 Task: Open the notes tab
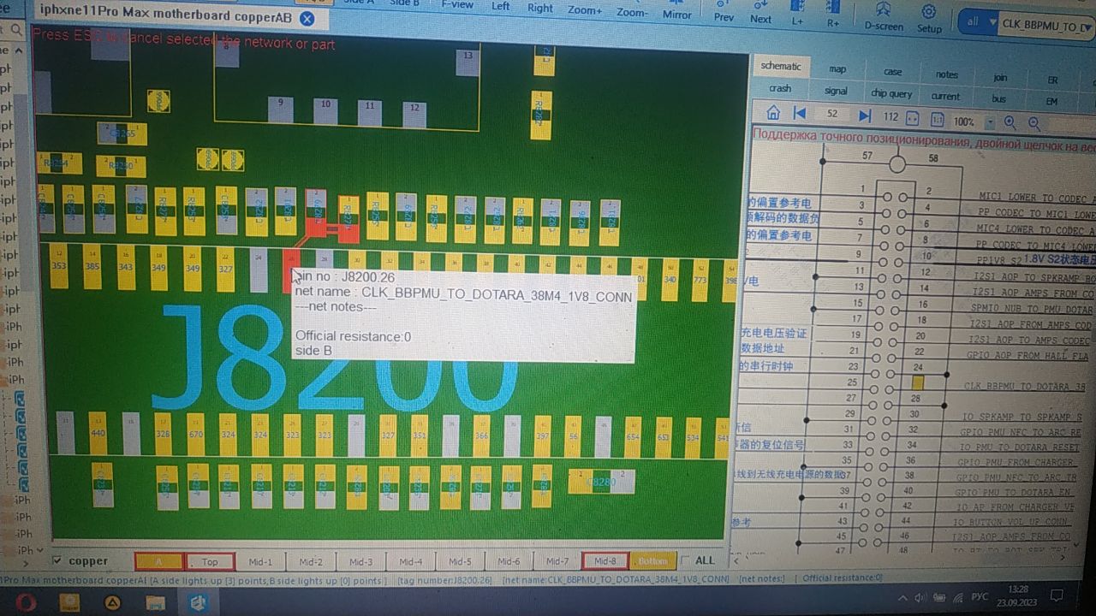coord(946,74)
